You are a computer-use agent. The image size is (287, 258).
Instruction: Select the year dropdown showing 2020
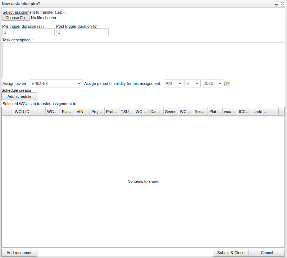(212, 83)
